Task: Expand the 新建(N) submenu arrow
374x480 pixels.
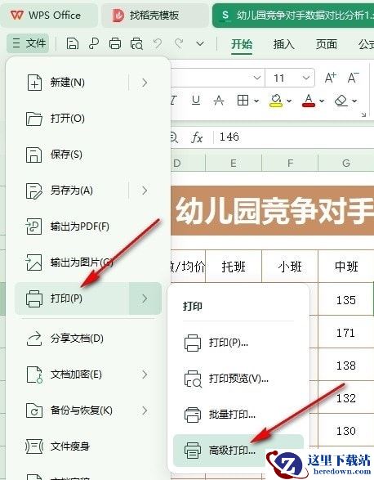Action: click(x=145, y=83)
